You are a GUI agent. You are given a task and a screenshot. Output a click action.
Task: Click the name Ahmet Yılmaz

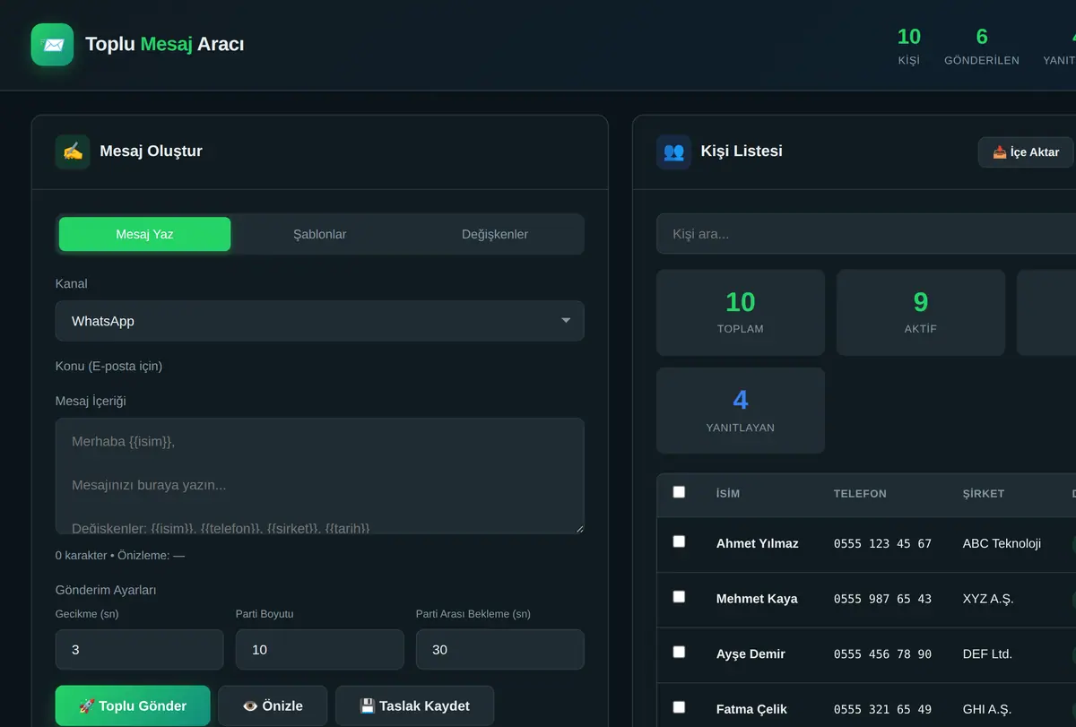(757, 543)
